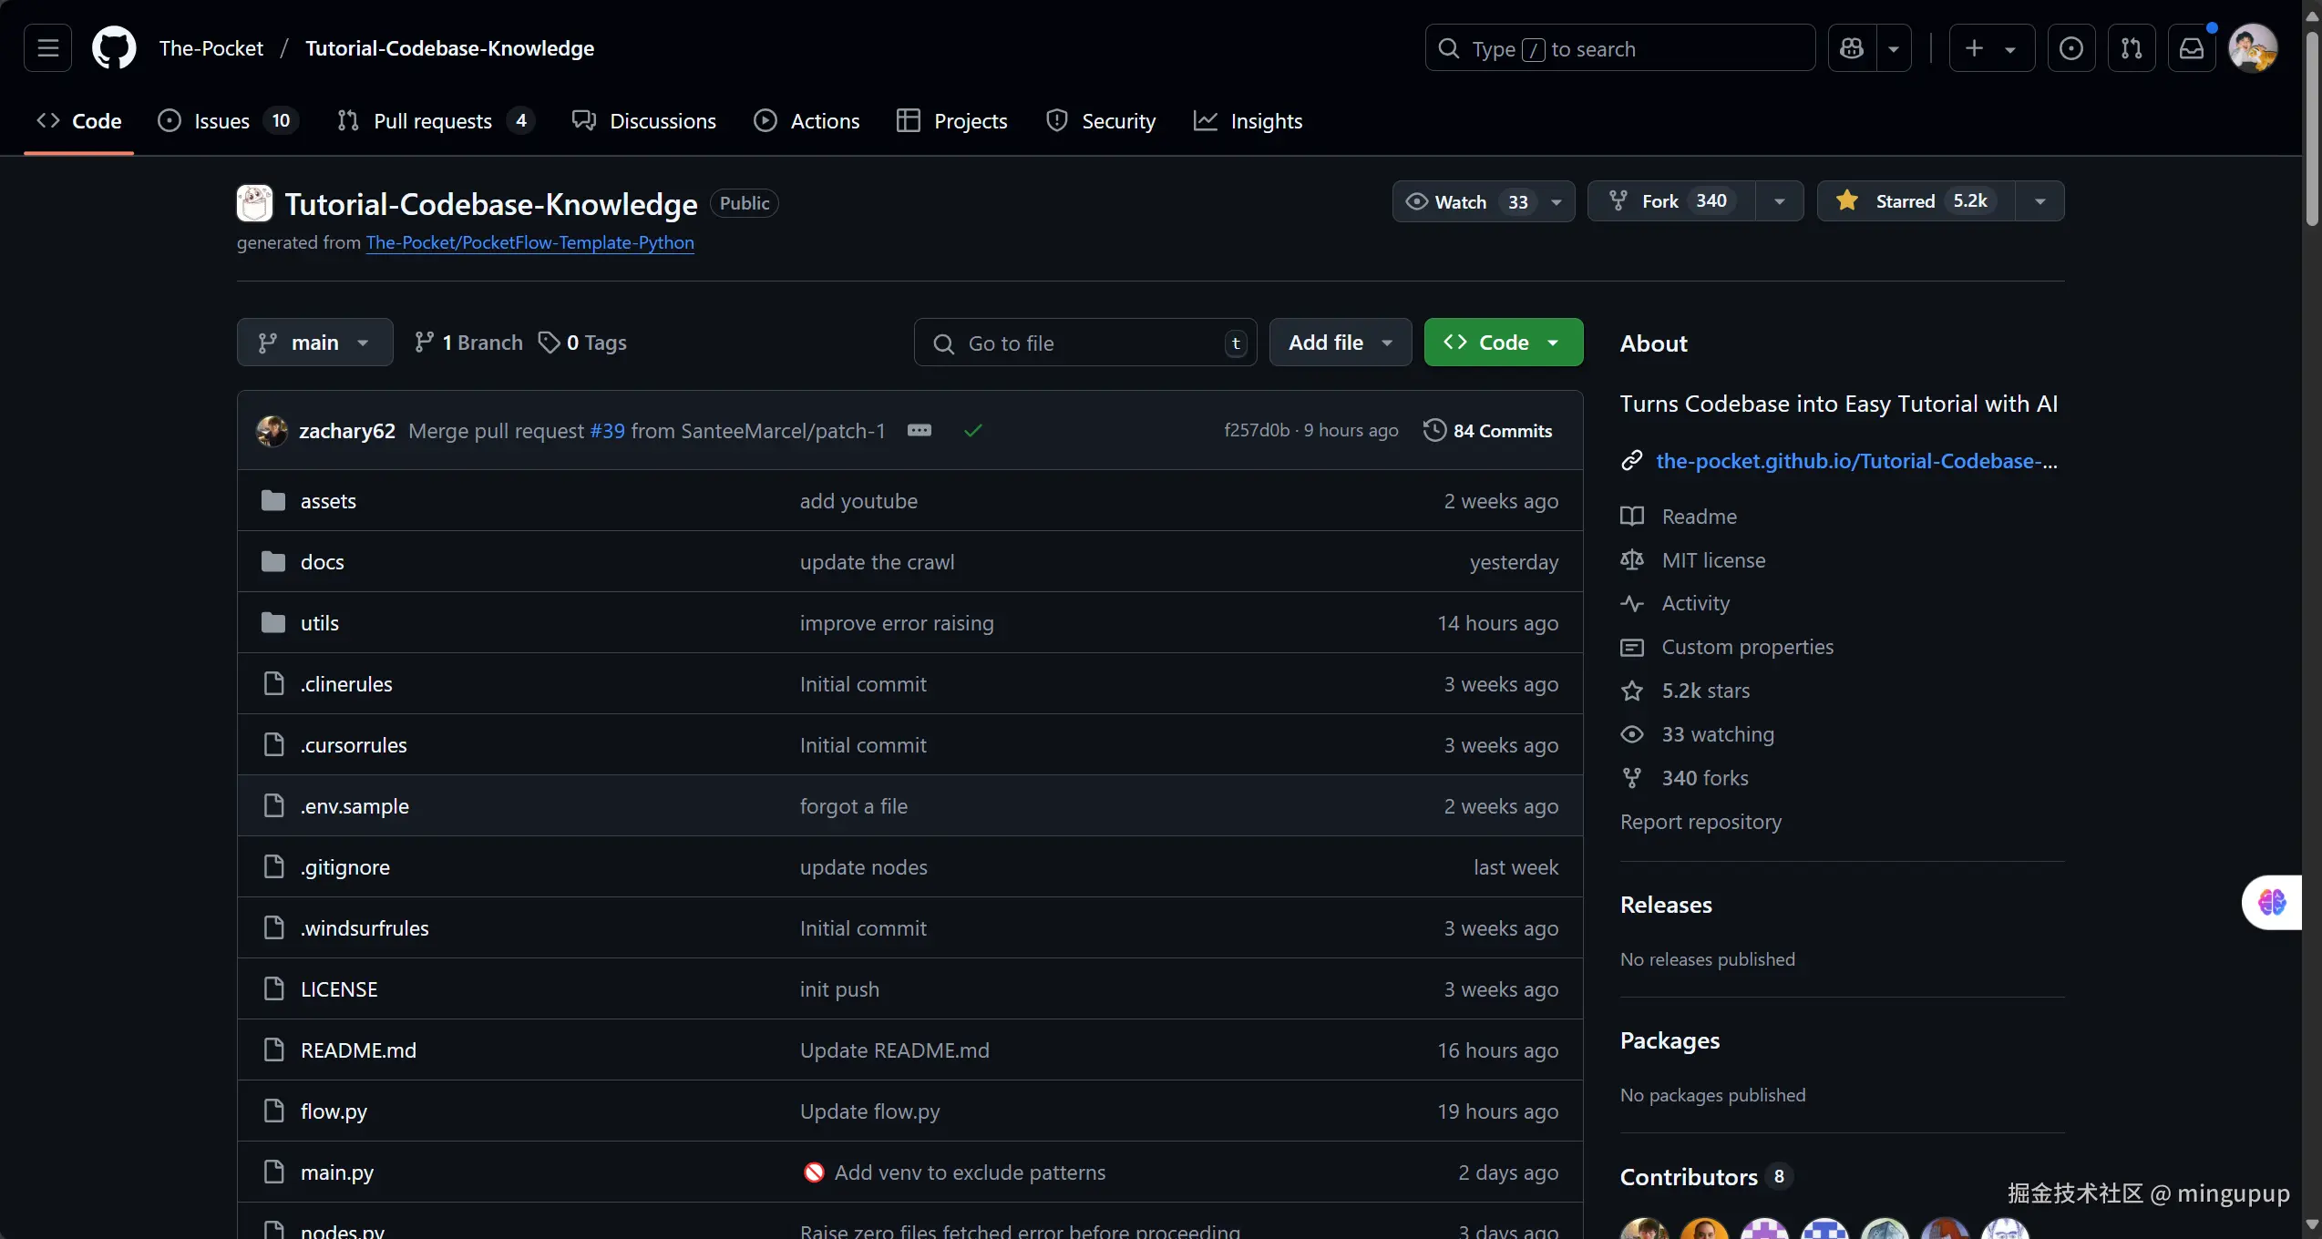Open the Actions tab
Screen dimensions: 2322x1239
[x=807, y=120]
